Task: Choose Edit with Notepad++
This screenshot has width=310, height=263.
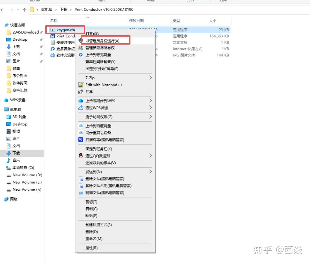Action: (104, 85)
